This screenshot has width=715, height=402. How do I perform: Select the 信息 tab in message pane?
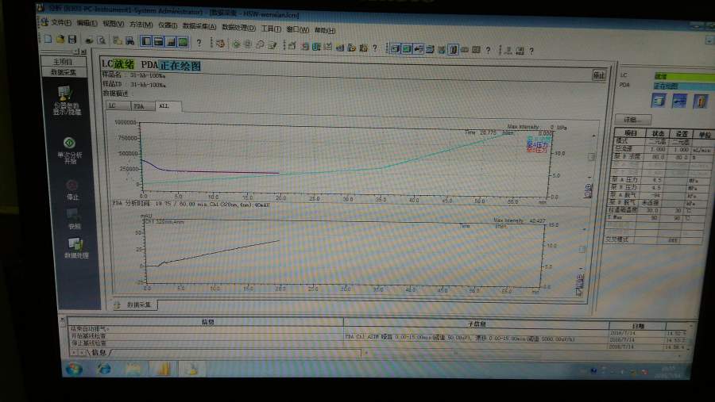pyautogui.click(x=99, y=353)
